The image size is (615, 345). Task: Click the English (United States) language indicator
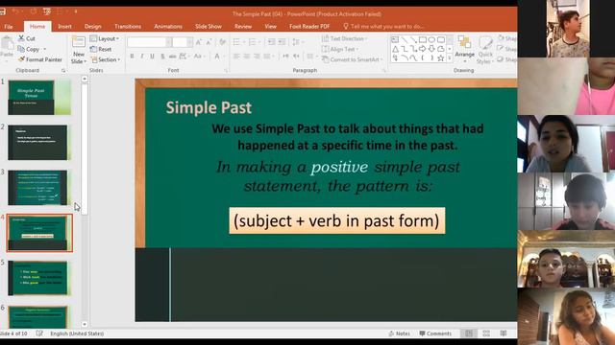coord(77,333)
